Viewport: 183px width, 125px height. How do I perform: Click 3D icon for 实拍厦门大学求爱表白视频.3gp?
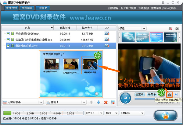tap(107, 39)
